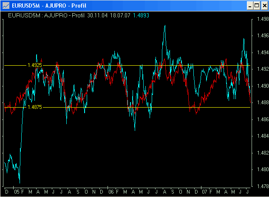Select the yellow '1.4925' level label
Image resolution: width=269 pixels, height=197 pixels.
(35, 65)
